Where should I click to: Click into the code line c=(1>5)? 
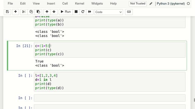42,46
